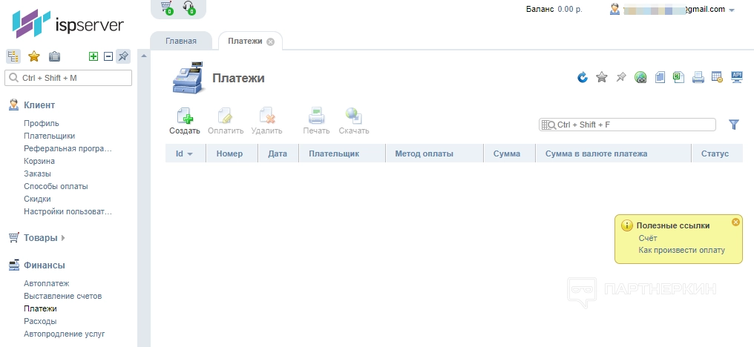Collapse all sidebar menu sections with minus icon
Image resolution: width=754 pixels, height=347 pixels.
pos(108,56)
